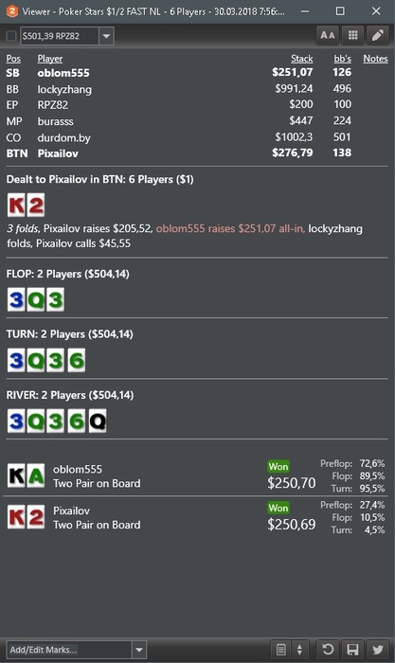The image size is (395, 663).
Task: Open the Add/Edit Marks dropdown arrow
Action: click(139, 650)
